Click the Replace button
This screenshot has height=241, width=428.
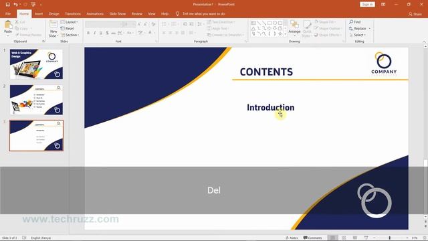tap(358, 28)
